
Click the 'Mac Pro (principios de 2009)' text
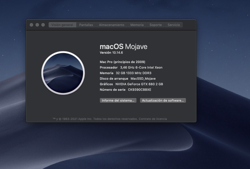(x=123, y=62)
